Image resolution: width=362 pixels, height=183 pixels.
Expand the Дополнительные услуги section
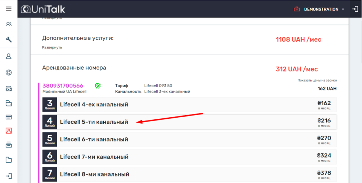click(x=52, y=47)
